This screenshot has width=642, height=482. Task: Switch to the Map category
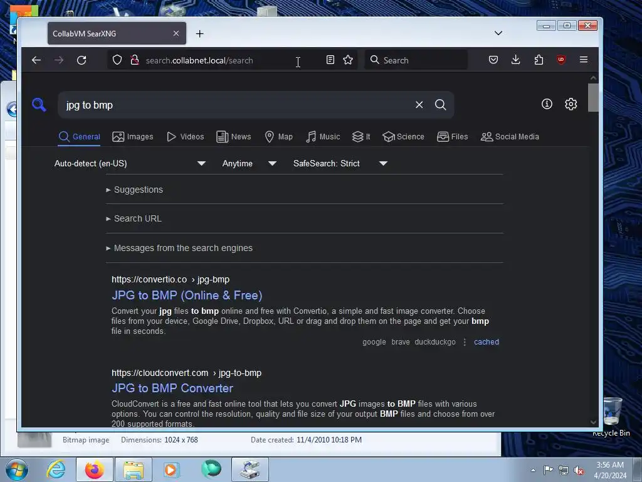(279, 136)
